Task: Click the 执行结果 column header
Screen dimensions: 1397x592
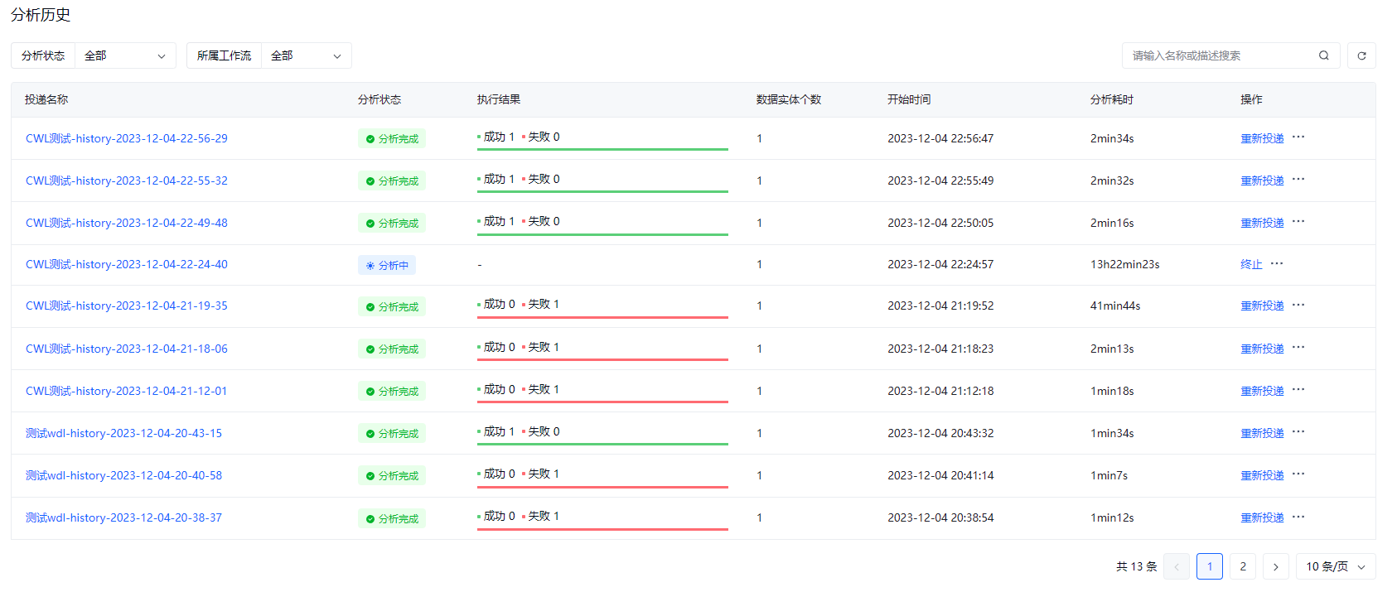Action: [499, 99]
